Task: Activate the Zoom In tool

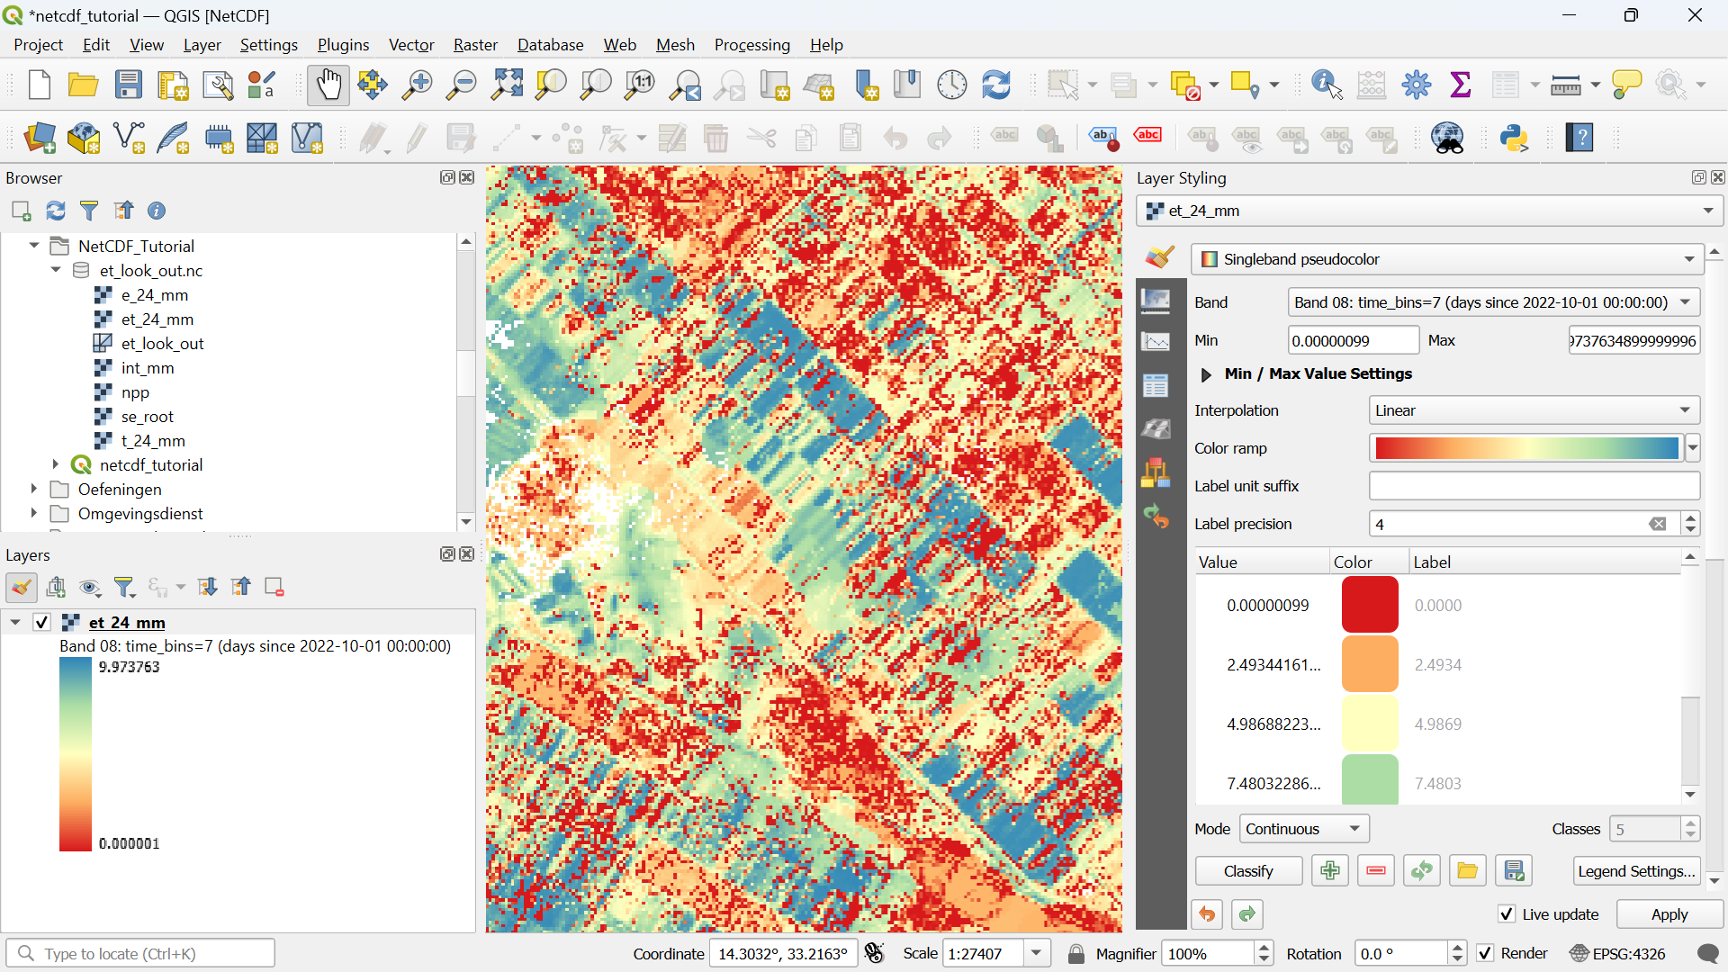Action: (417, 85)
